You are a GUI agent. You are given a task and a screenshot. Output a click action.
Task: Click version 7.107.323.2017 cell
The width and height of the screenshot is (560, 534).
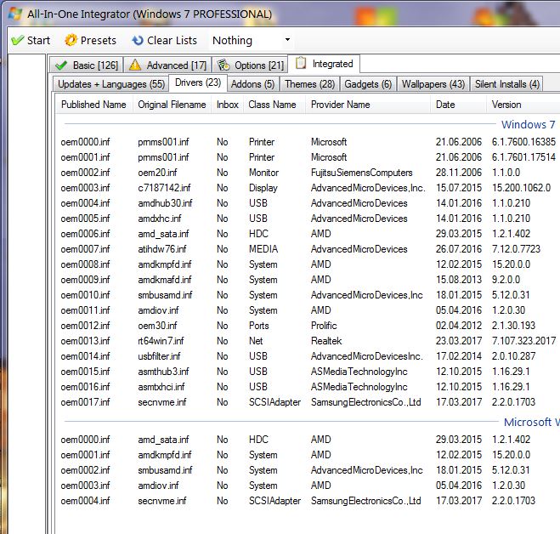pos(523,341)
